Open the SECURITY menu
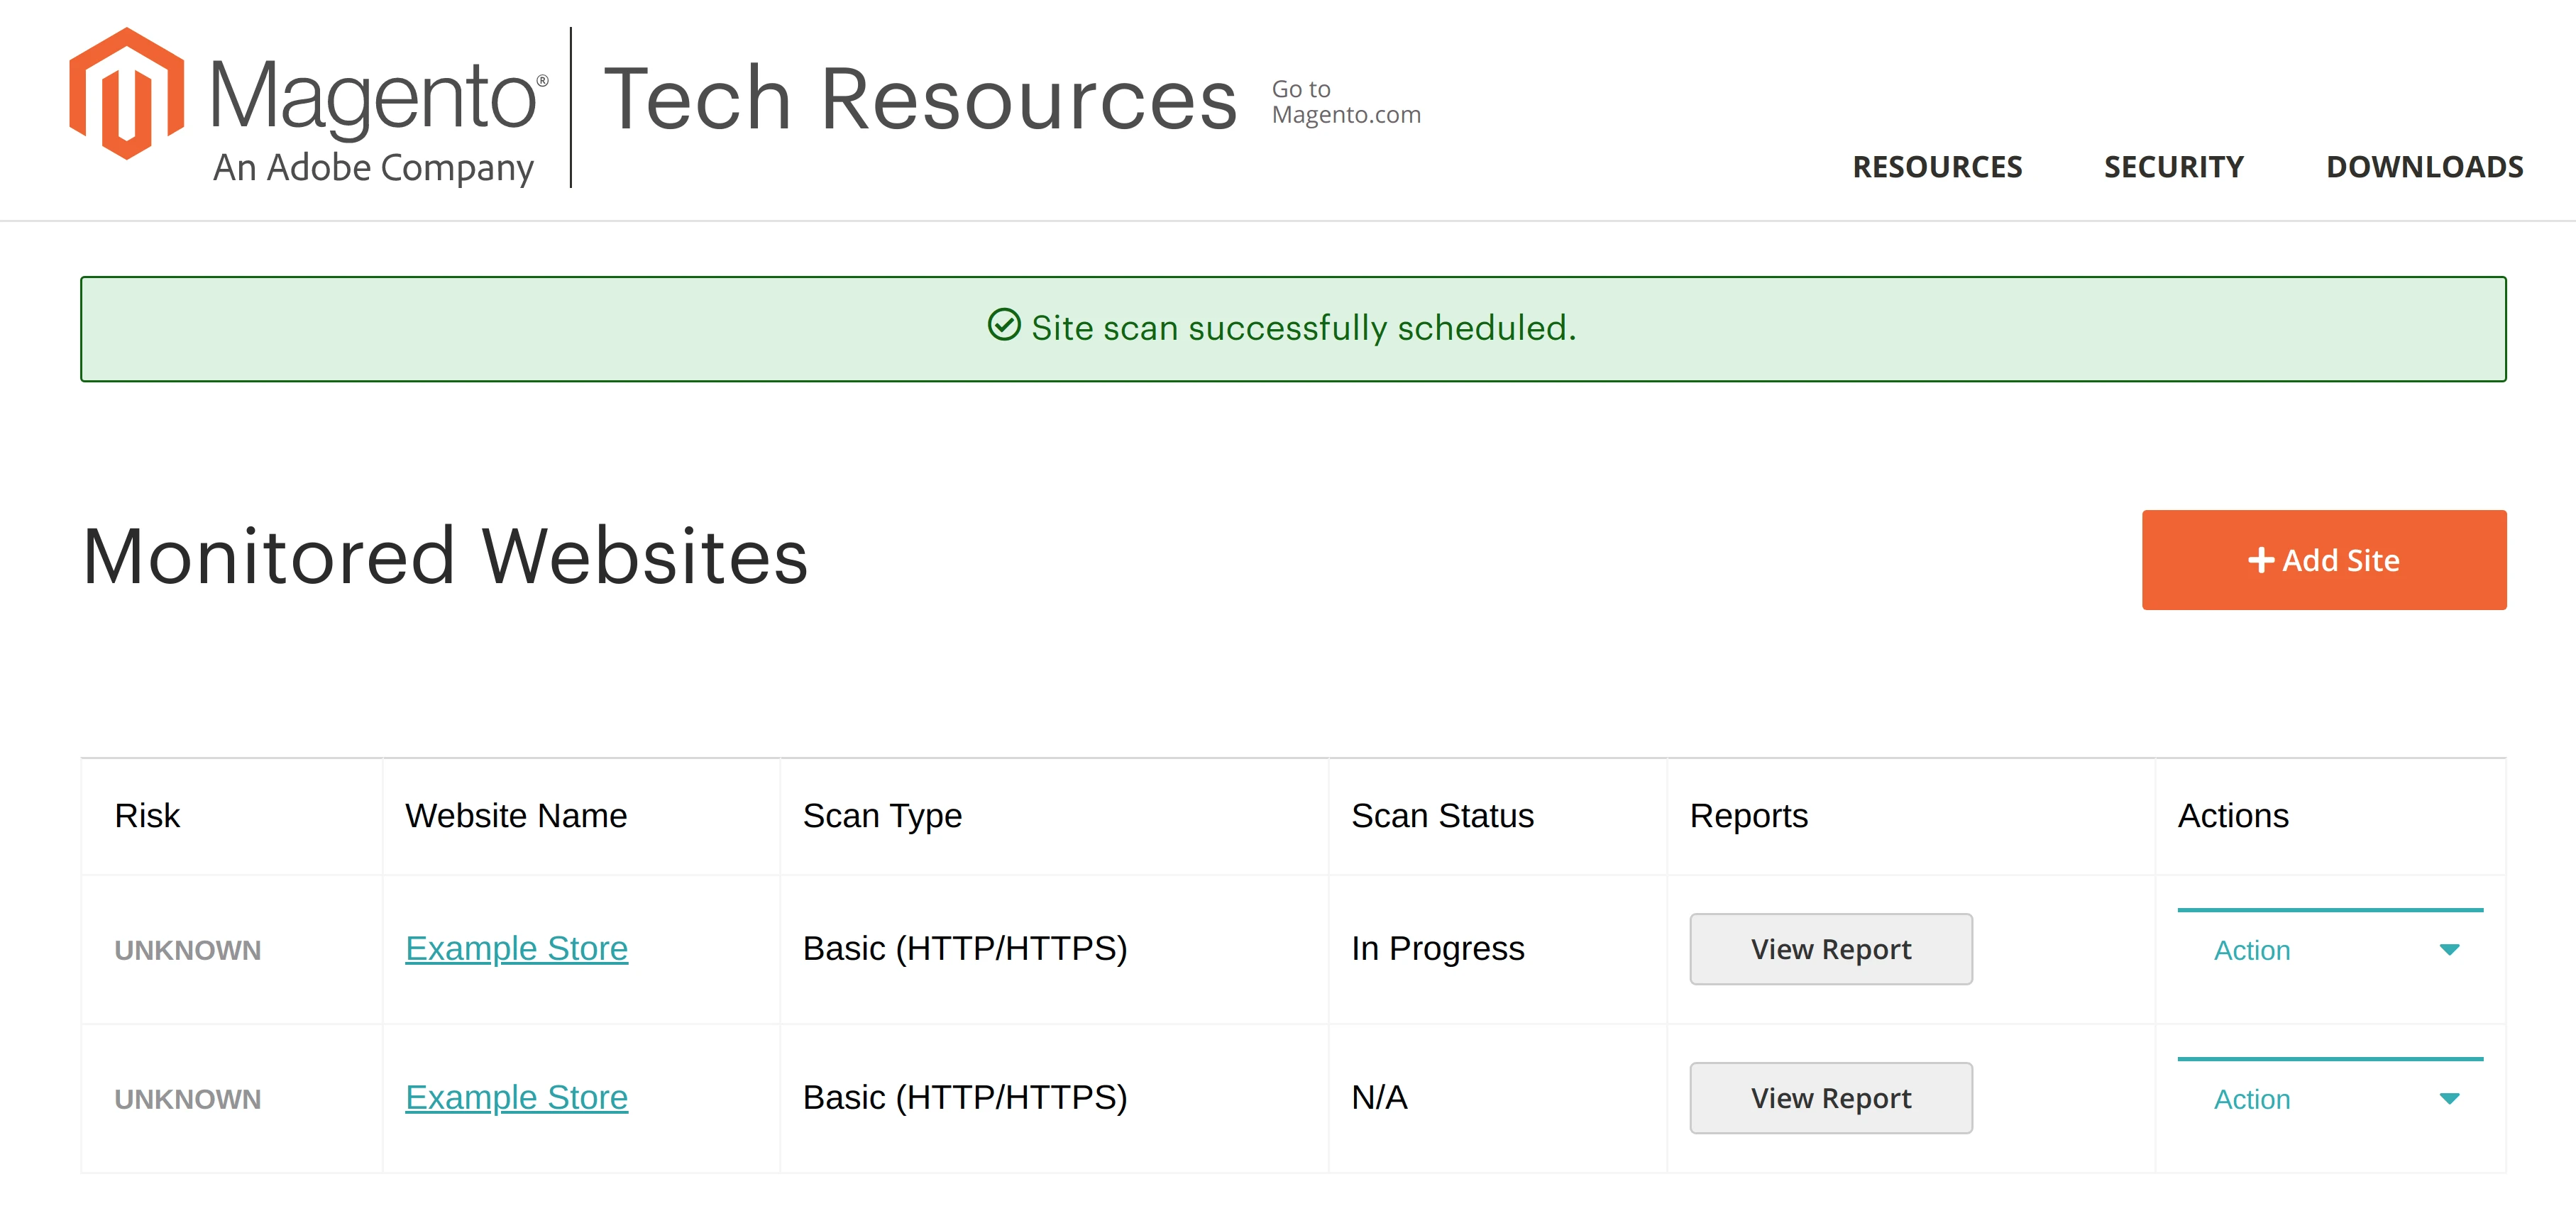Viewport: 2576px width, 1223px height. pos(2173,167)
